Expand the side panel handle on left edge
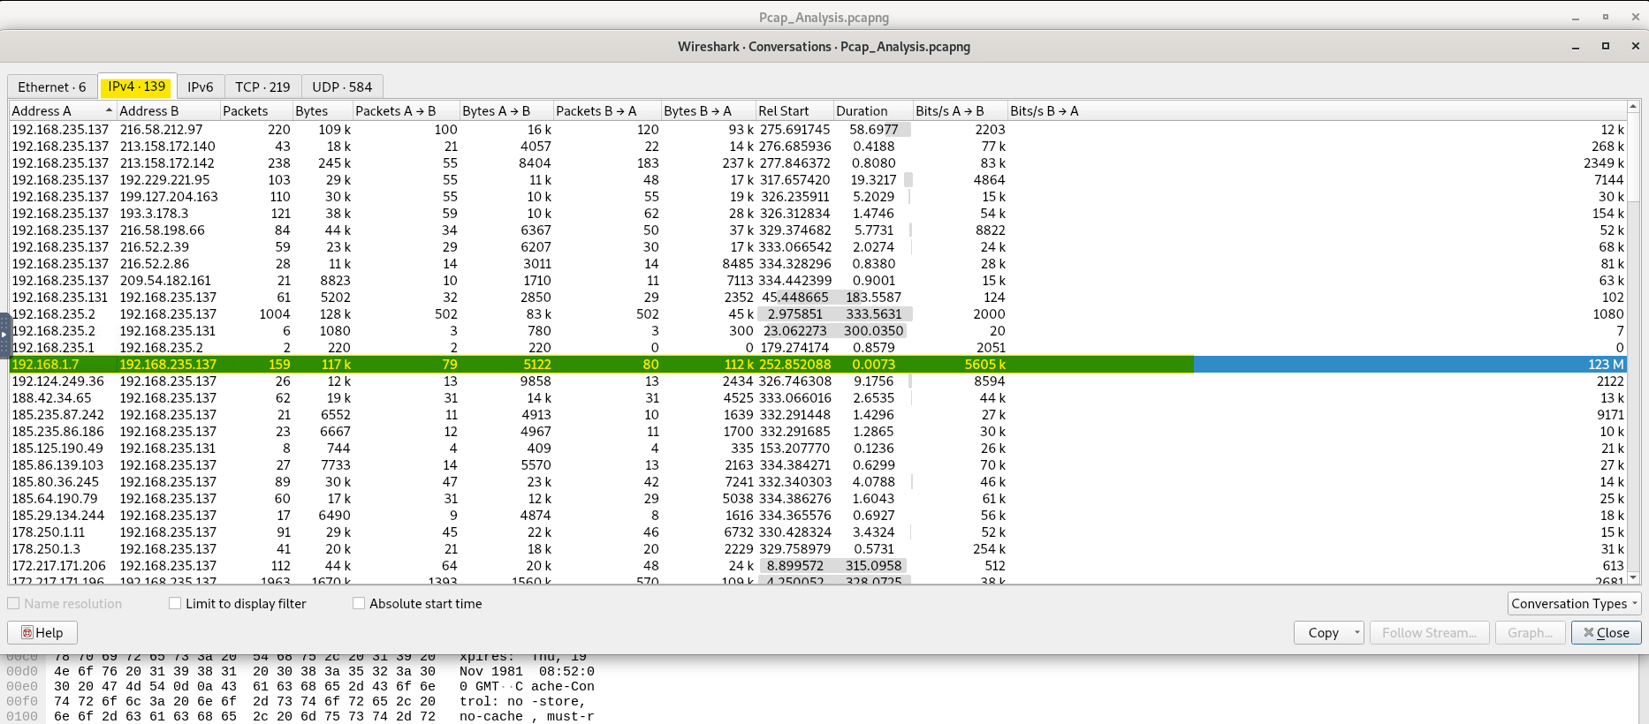The height and width of the screenshot is (724, 1649). [x=4, y=335]
